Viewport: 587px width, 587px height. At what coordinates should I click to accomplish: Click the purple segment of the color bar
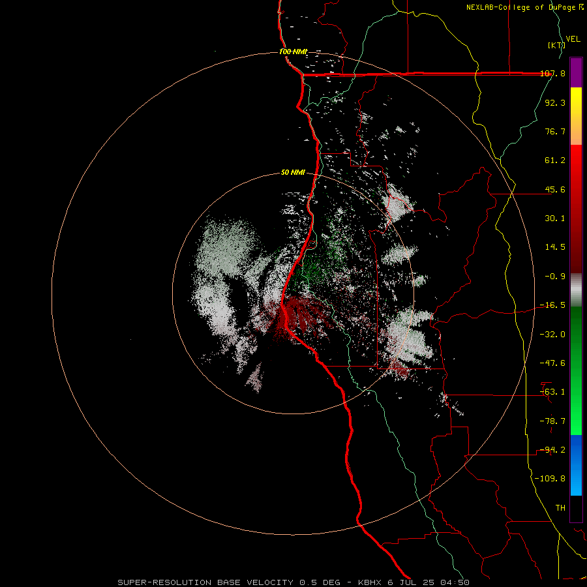click(x=576, y=72)
